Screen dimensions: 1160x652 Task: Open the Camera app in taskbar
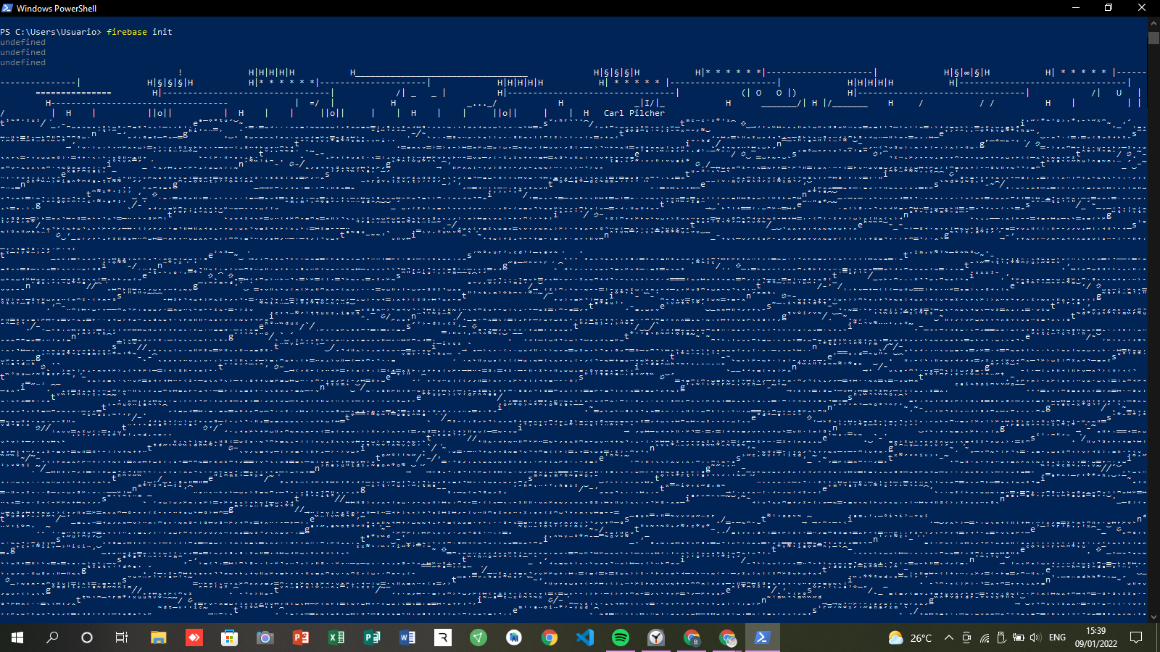click(265, 638)
